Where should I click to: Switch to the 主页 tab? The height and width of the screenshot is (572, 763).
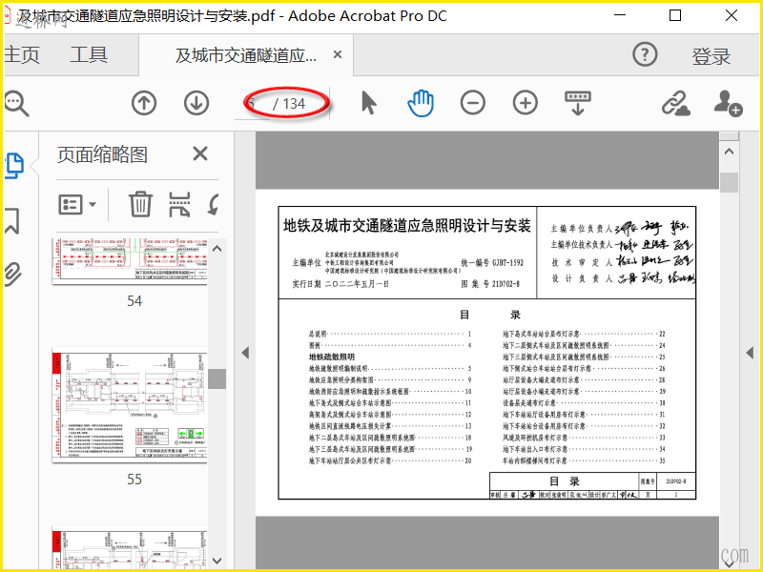click(22, 54)
